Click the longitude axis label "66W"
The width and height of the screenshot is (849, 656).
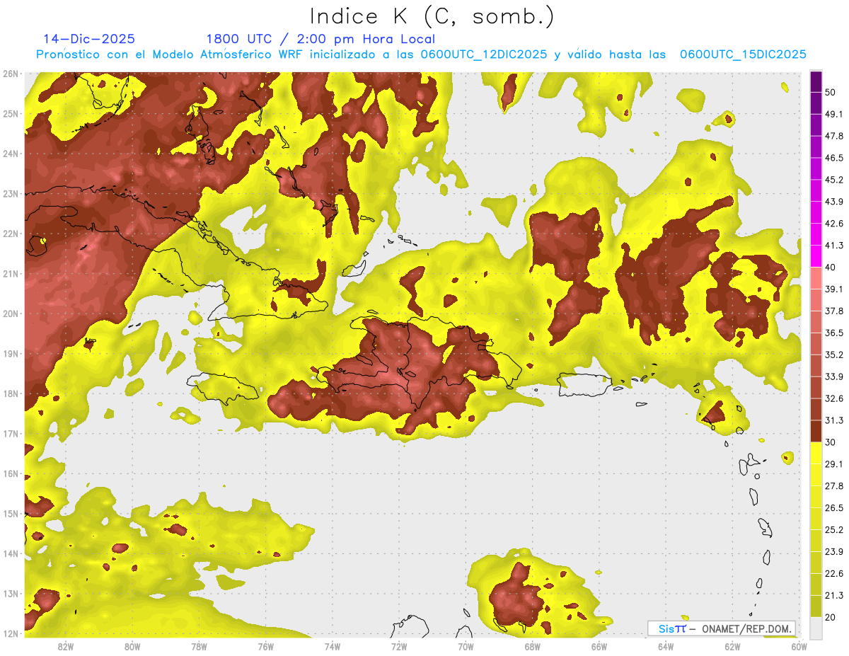pos(599,646)
